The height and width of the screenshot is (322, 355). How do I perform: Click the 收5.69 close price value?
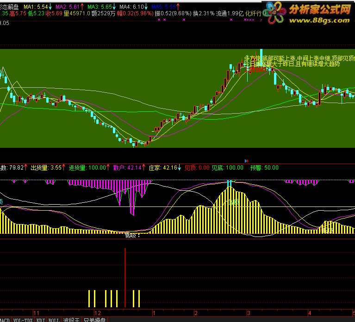pyautogui.click(x=54, y=13)
